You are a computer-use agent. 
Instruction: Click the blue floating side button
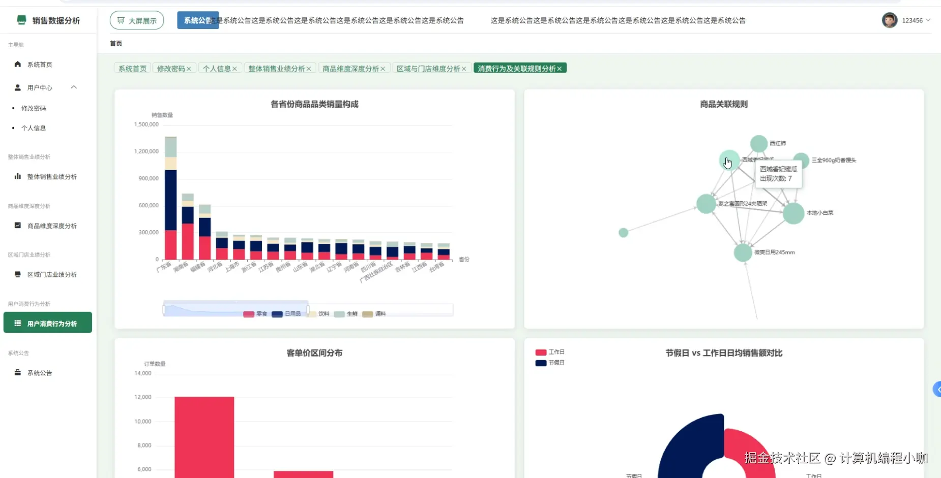pos(937,389)
